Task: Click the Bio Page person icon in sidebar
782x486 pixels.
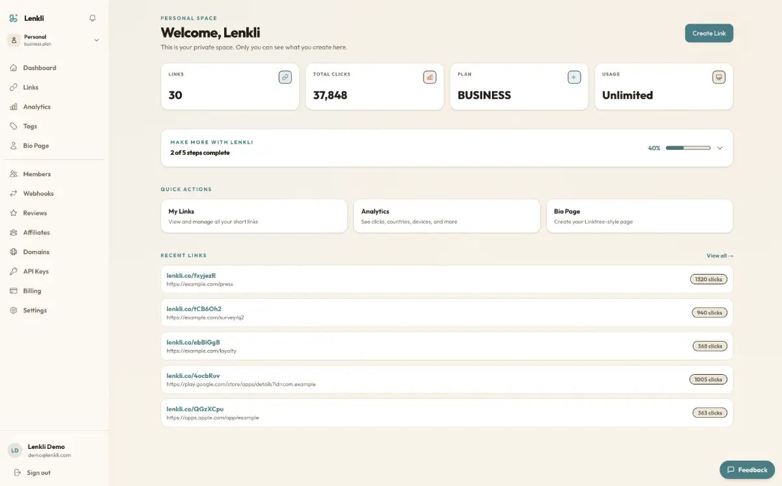Action: 14,146
